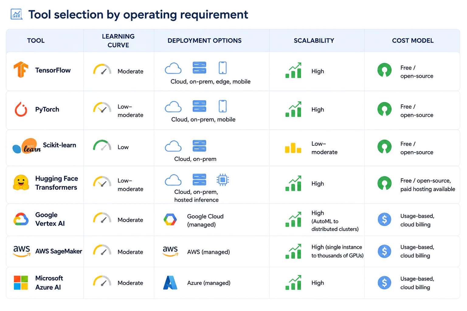Select the COST MODEL column header
The width and height of the screenshot is (467, 311).
point(413,41)
